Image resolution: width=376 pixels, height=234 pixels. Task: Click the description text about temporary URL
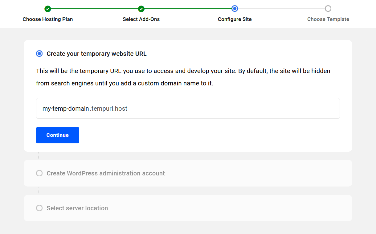pyautogui.click(x=183, y=77)
